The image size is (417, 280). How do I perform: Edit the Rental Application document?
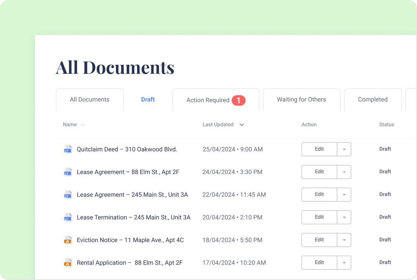point(319,263)
